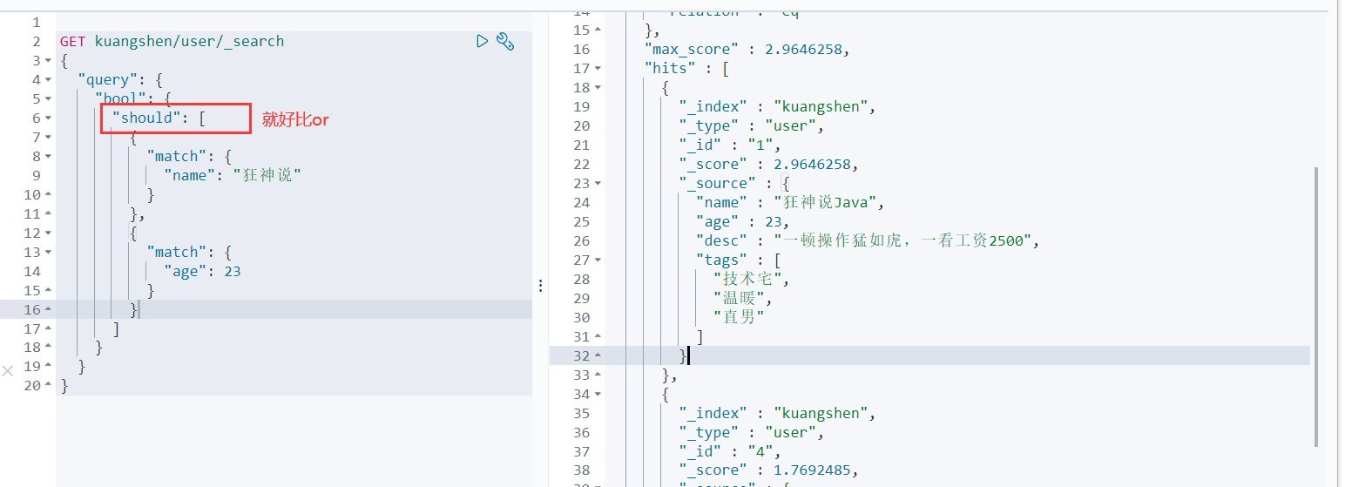Fold the "should" array at line 6
1345x487 pixels.
48,118
